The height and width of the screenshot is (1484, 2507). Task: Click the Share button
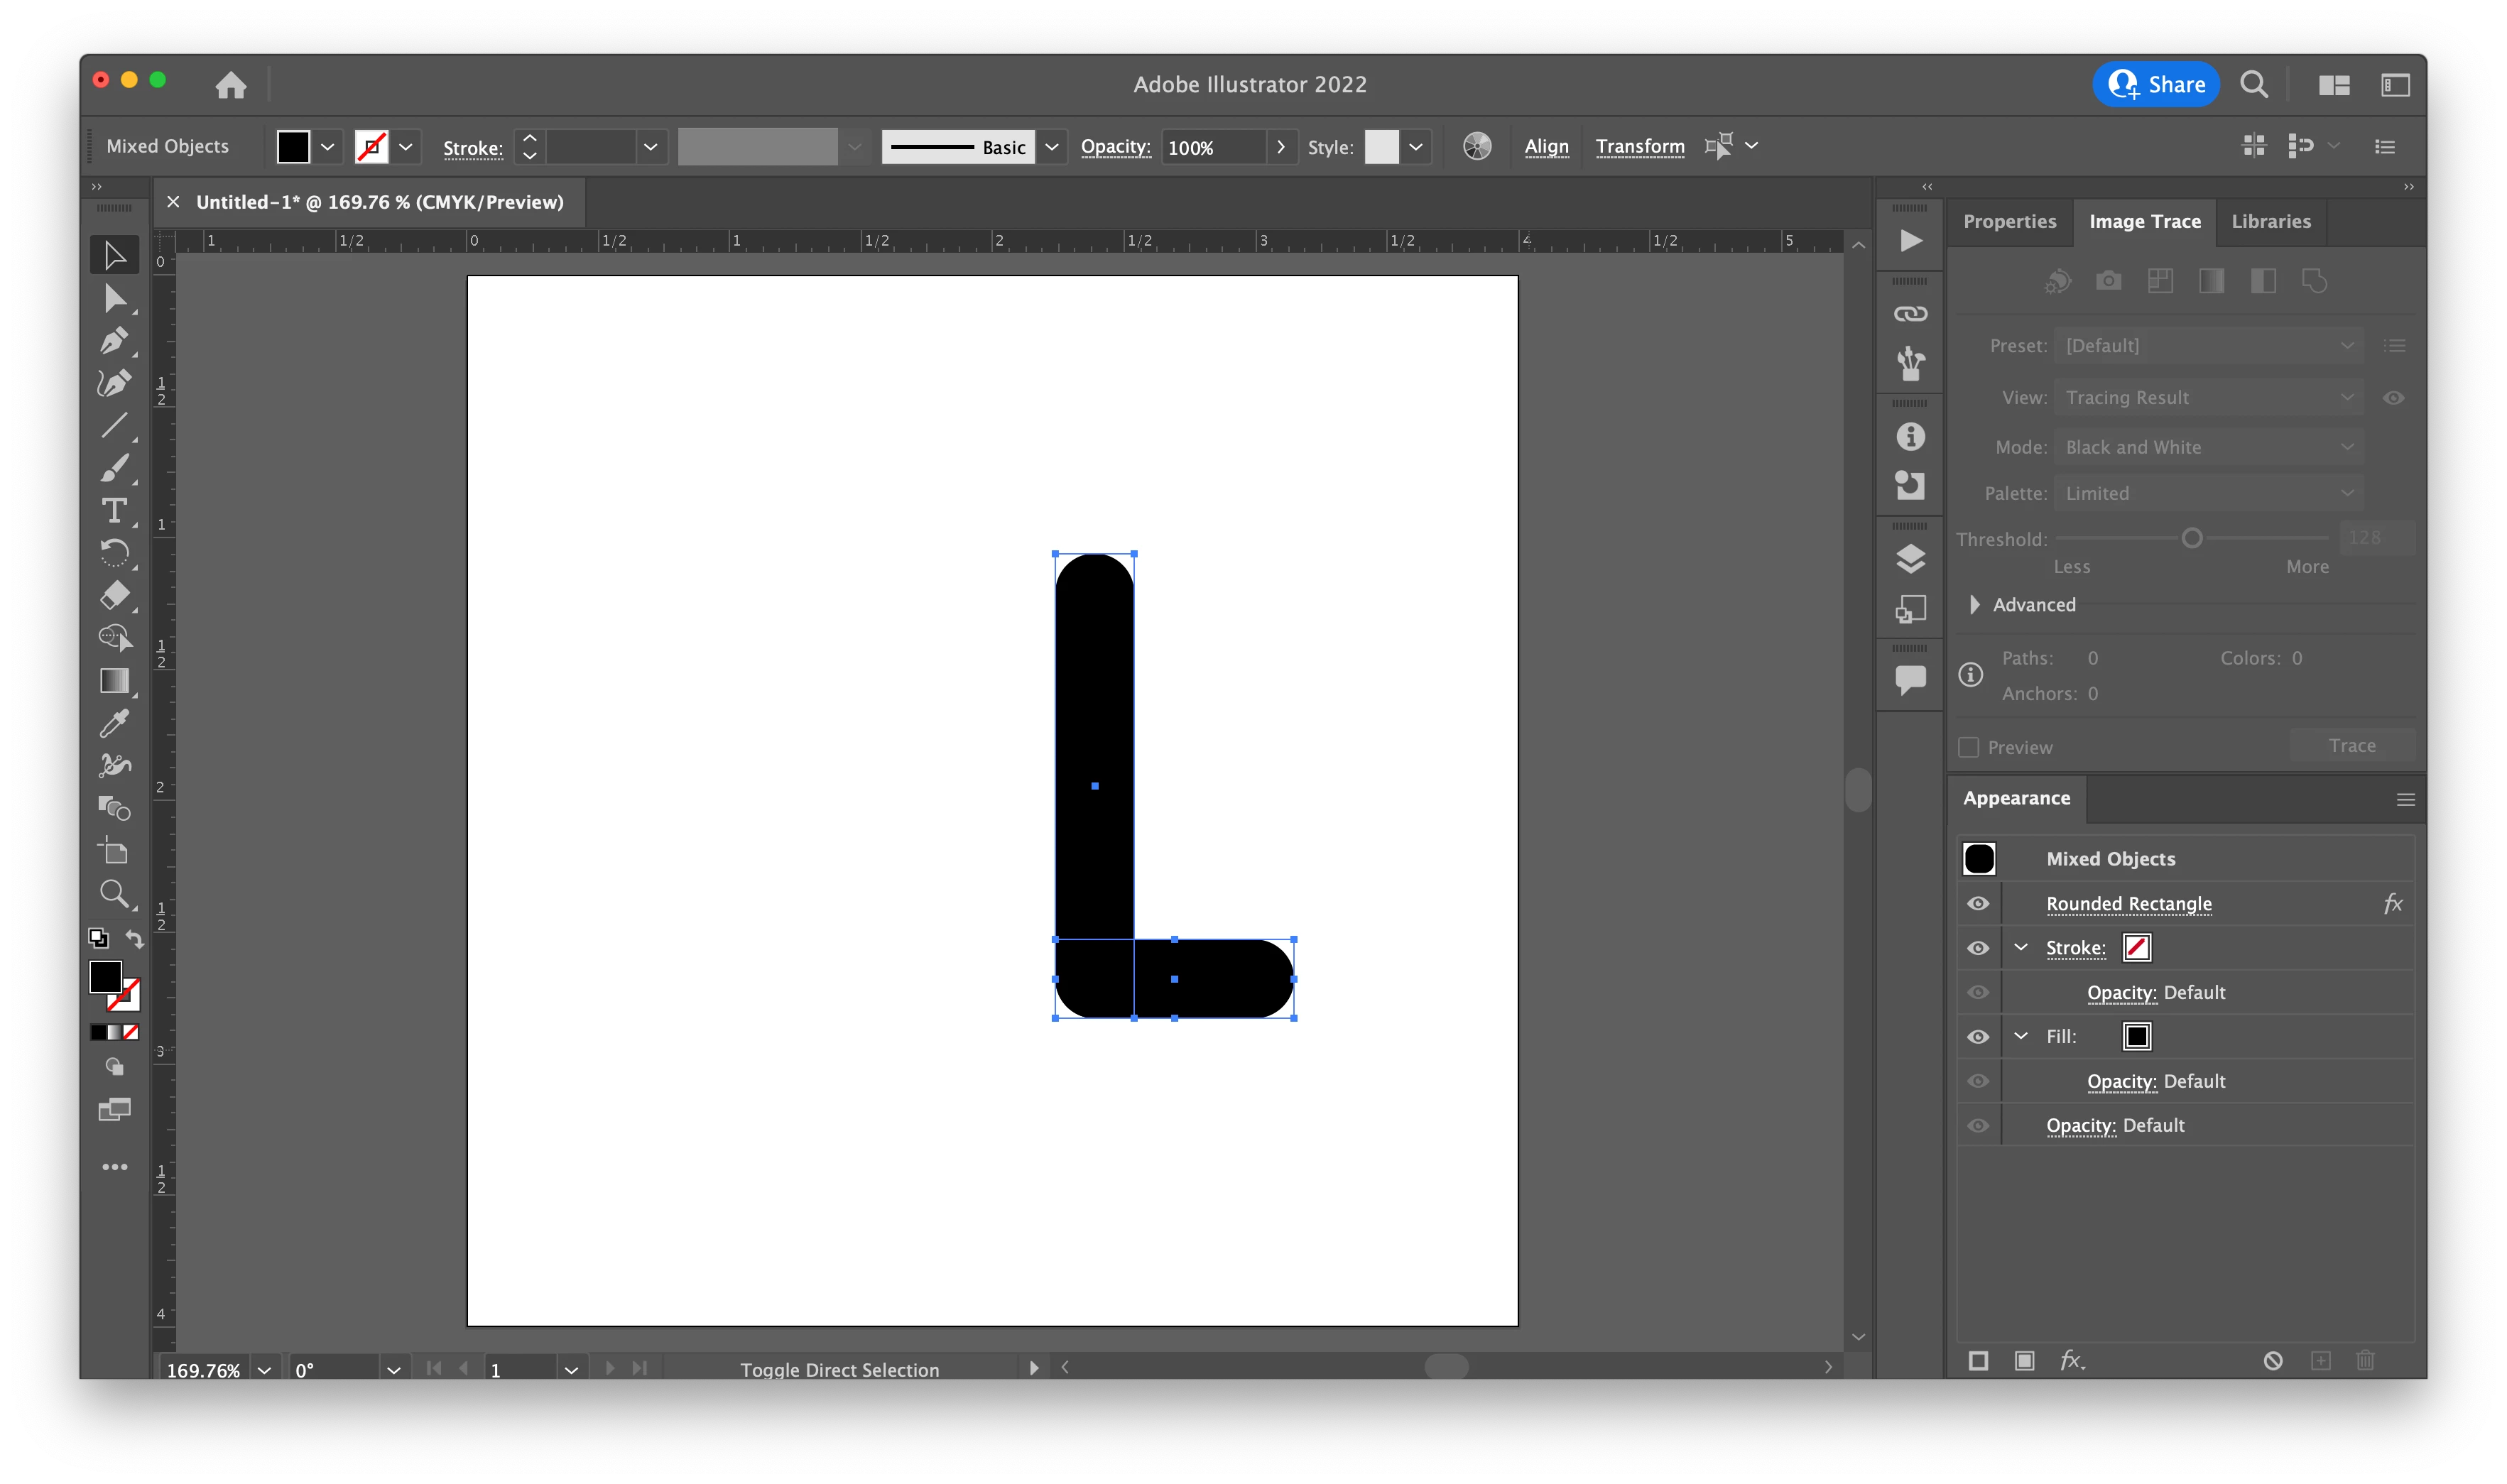coord(2156,85)
